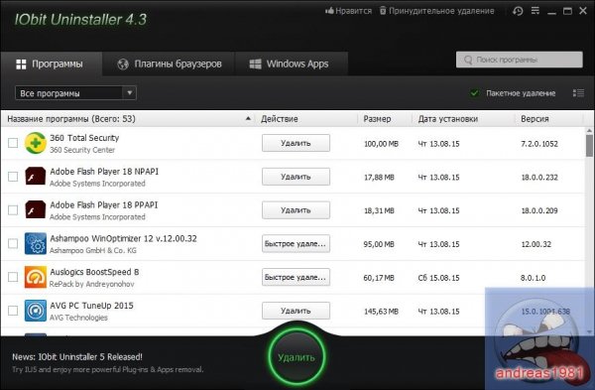This screenshot has width=595, height=390.
Task: Sort by Размер column header
Action: [385, 119]
